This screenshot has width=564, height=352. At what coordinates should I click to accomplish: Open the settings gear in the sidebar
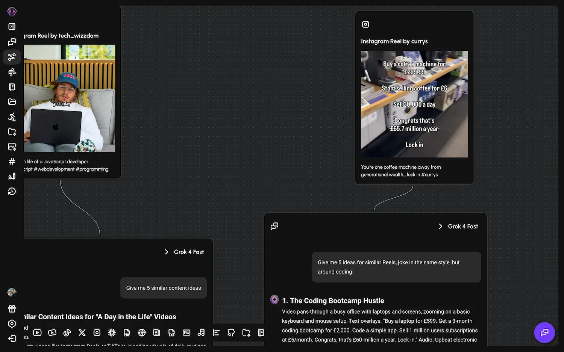pos(12,323)
